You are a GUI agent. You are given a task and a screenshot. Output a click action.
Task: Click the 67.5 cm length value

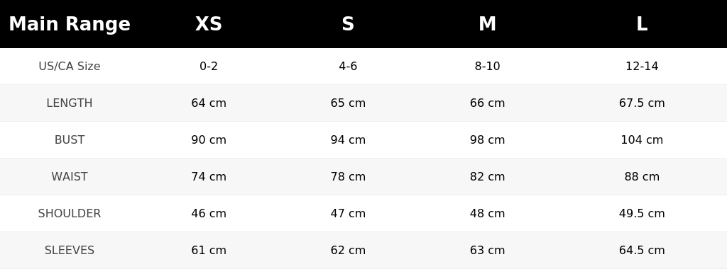(x=642, y=103)
